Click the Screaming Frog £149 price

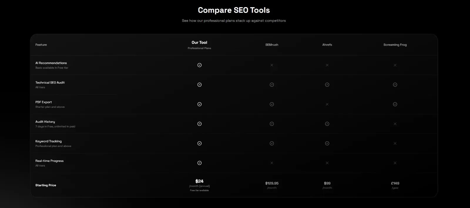tap(395, 183)
